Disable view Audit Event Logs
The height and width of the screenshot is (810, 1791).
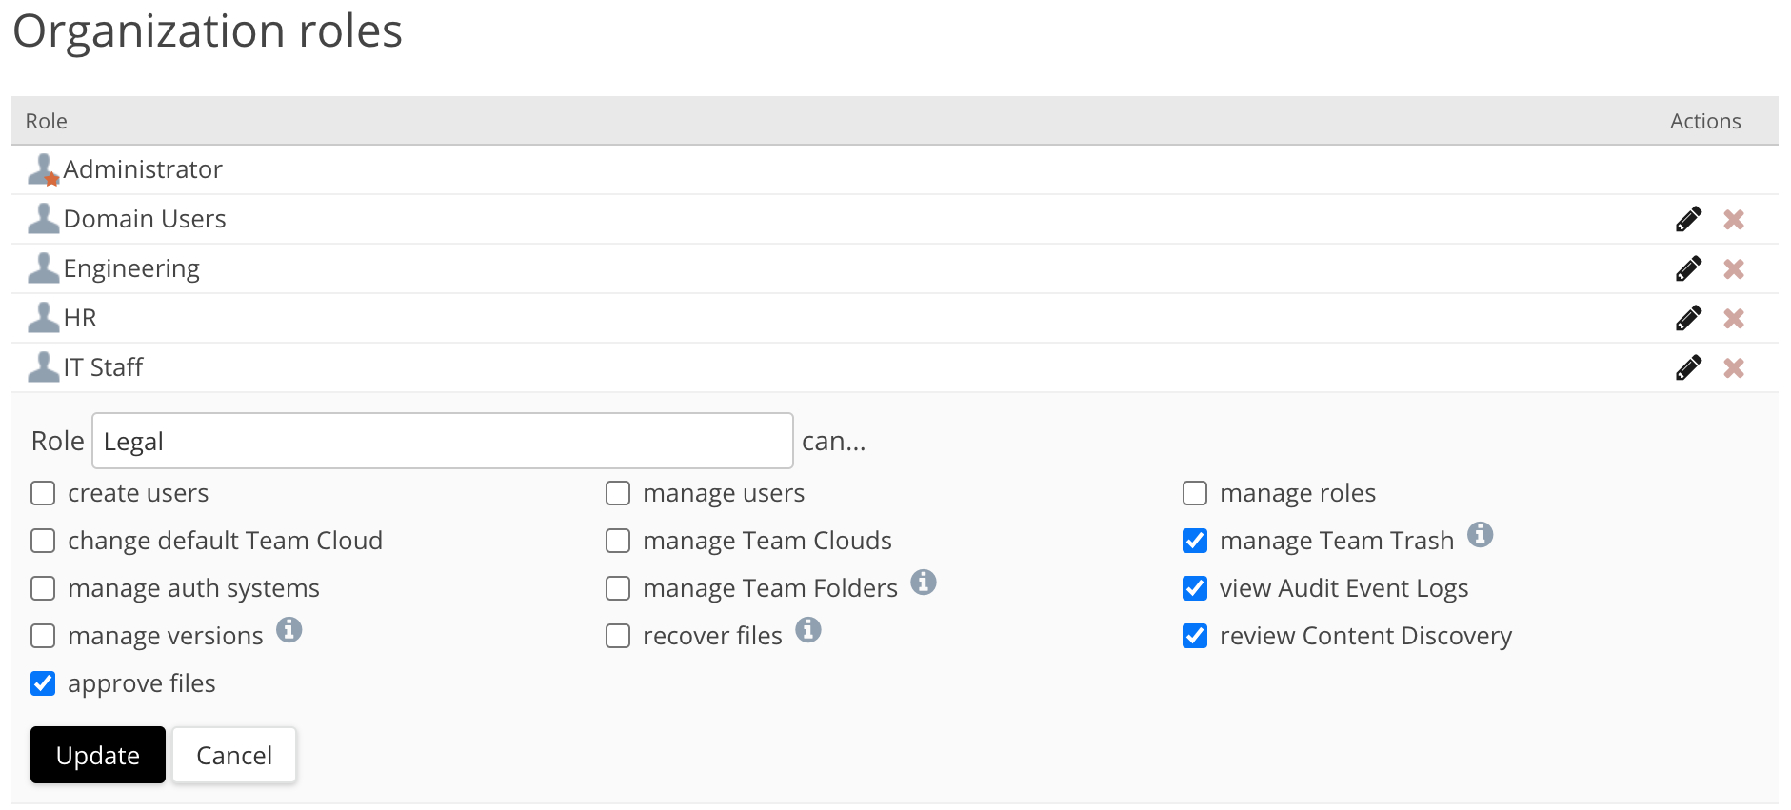tap(1194, 588)
